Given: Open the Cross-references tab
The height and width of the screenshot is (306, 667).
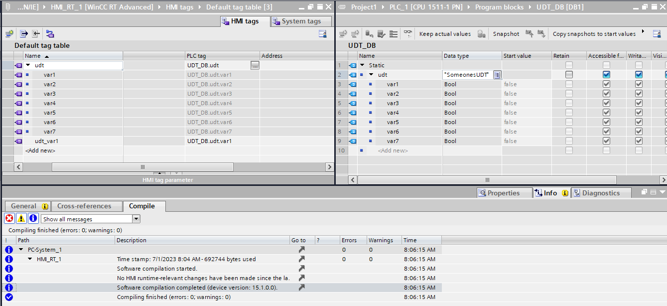Looking at the screenshot, I should click(x=84, y=206).
